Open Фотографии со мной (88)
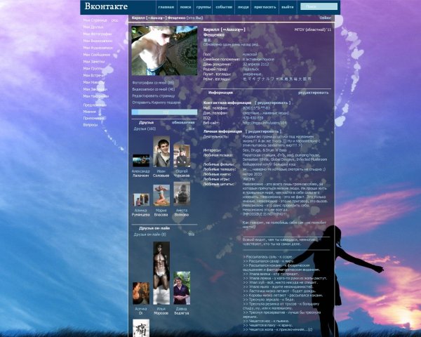Screen dimensions: 421x337 pos(153,83)
